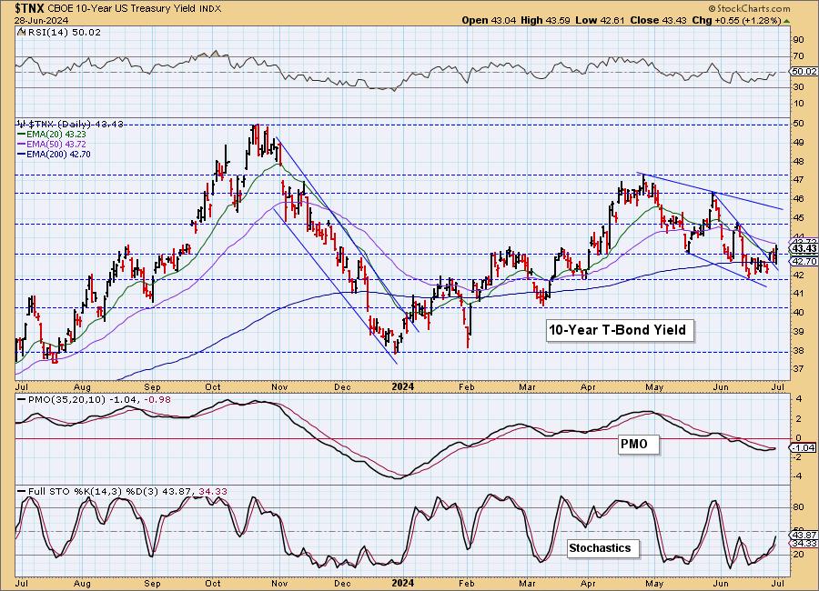Click the 42.70 EMA tag on right axis
Image resolution: width=819 pixels, height=591 pixels.
[804, 261]
